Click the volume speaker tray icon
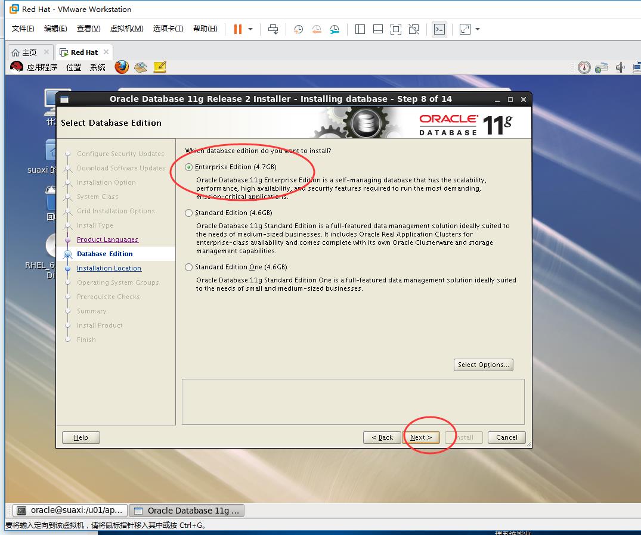 tap(620, 67)
